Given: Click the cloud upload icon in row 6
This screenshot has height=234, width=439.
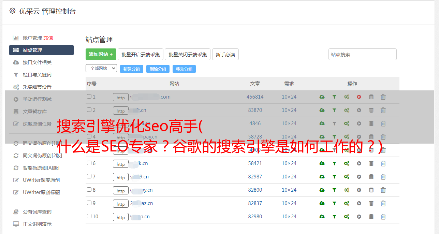Looking at the screenshot, I should pyautogui.click(x=322, y=163).
